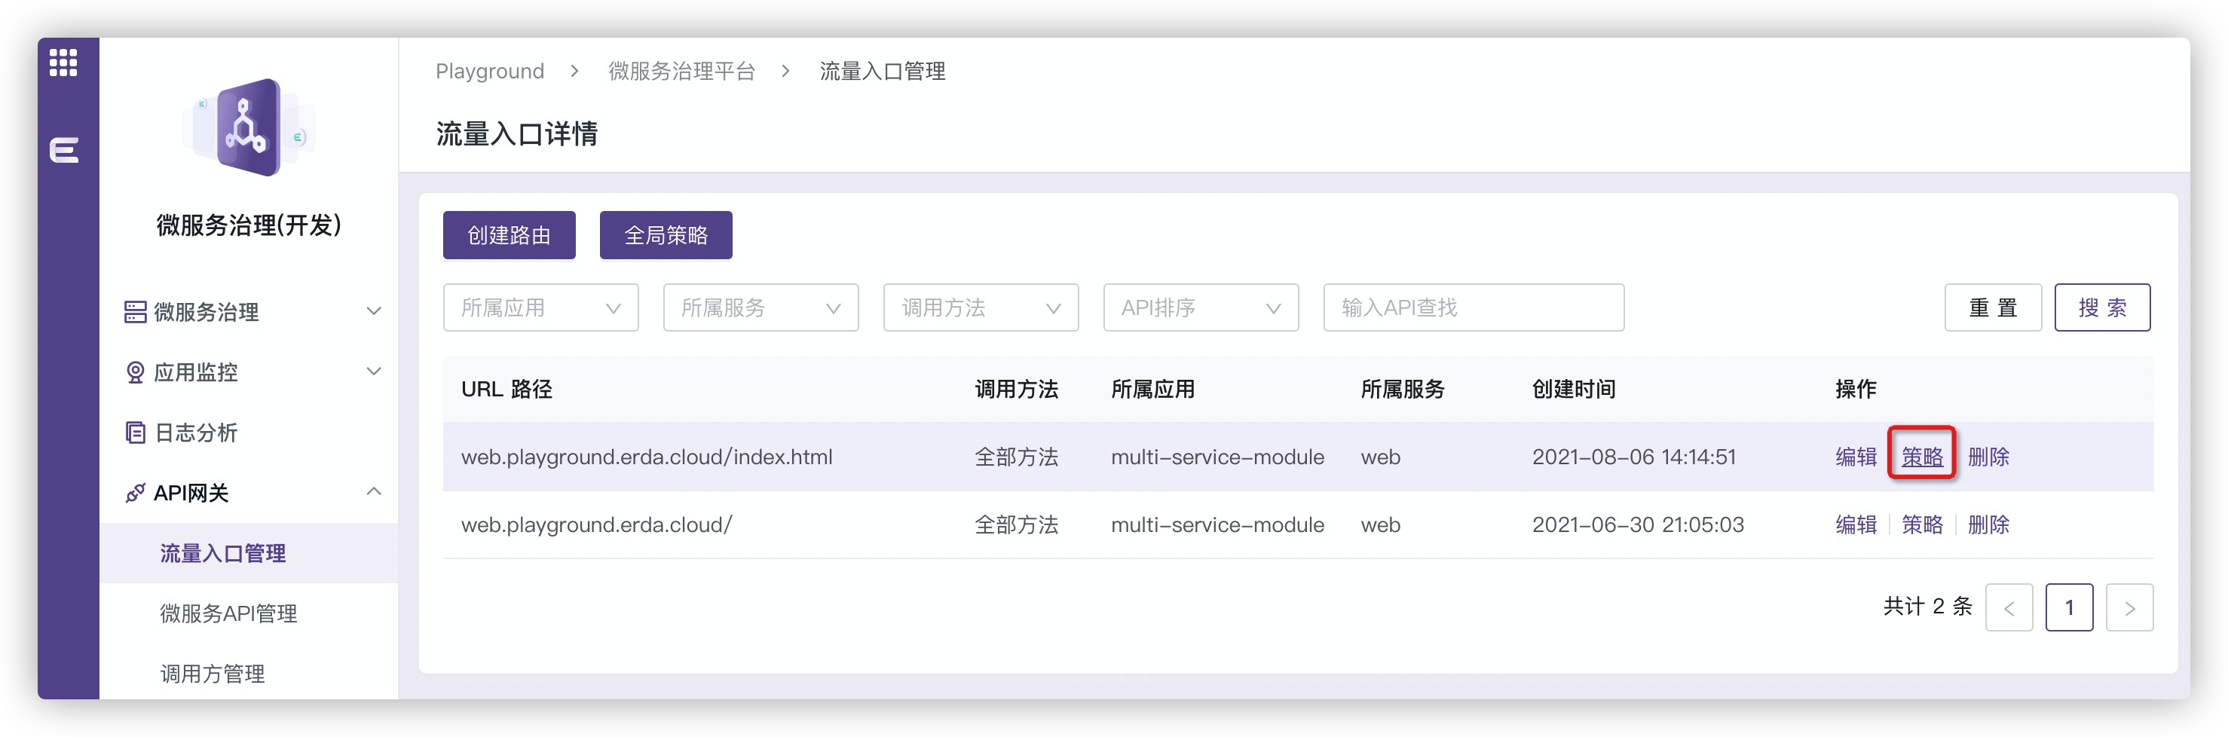The height and width of the screenshot is (737, 2228).
Task: Navigate to 微服务API管理 in sidebar
Action: (229, 614)
